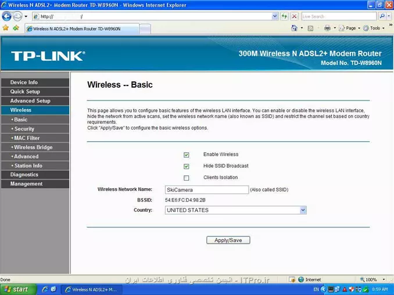The height and width of the screenshot is (295, 394).
Task: Expand the Home button dropdown arrow
Action: [302, 28]
